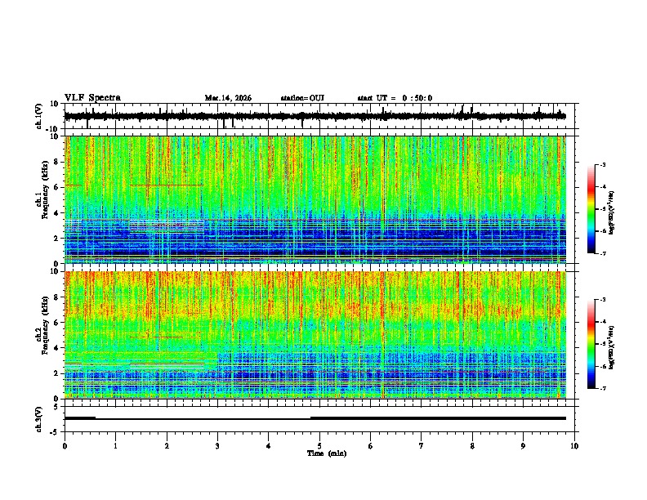Click time axis tick label "3"
647x500 pixels.
[x=217, y=446]
